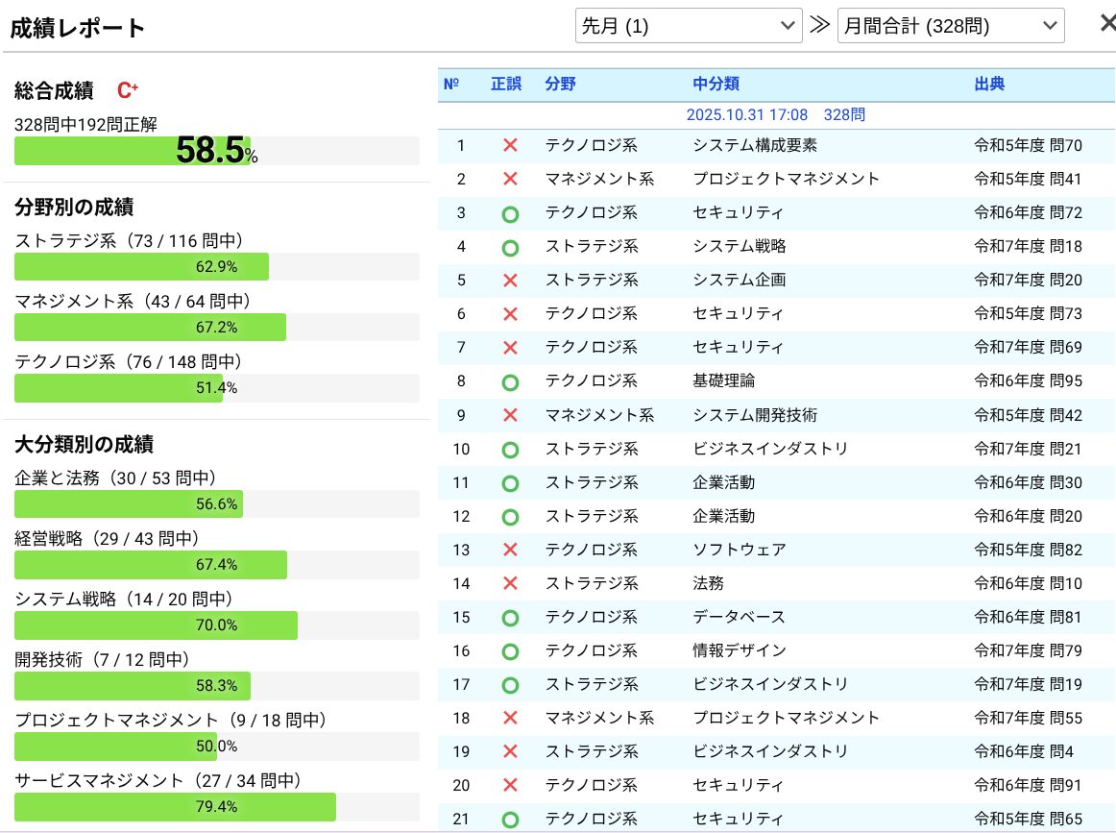
Task: Click the 出典 column header
Action: [x=989, y=85]
